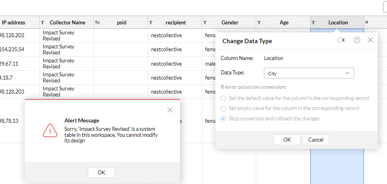Click the Age column header
This screenshot has width=387, height=184.
pos(284,23)
